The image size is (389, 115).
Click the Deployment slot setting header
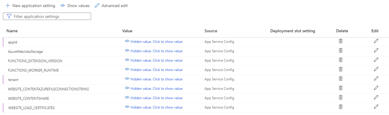[x=293, y=31]
